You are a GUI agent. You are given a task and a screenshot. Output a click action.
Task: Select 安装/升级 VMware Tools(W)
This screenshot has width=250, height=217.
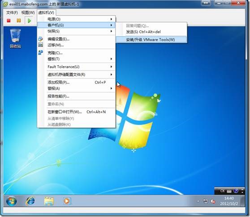(x=151, y=40)
